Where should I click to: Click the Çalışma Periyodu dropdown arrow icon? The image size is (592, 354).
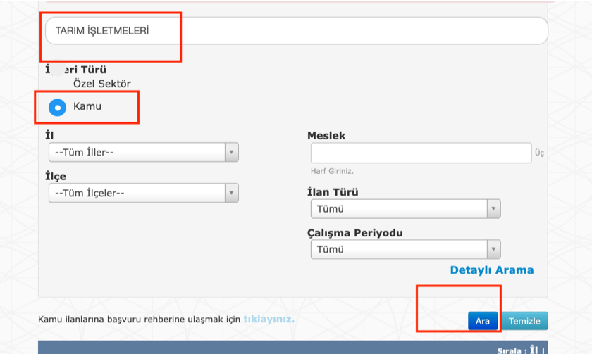(x=493, y=250)
